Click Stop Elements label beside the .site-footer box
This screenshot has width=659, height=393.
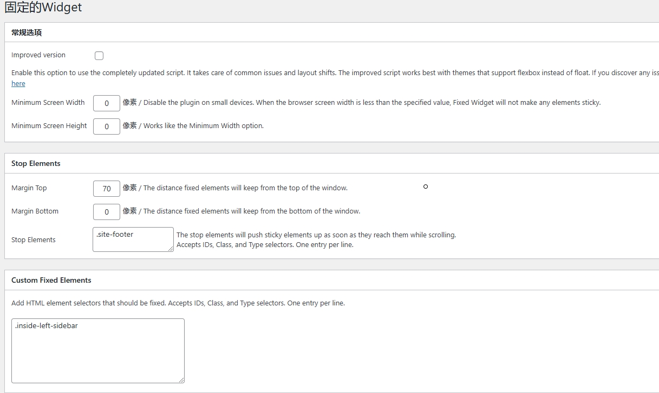pyautogui.click(x=34, y=240)
